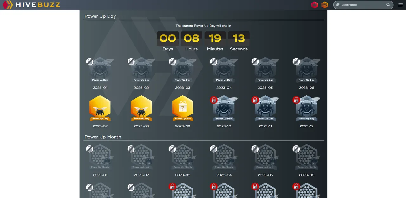Click the locked 2023-10 Power Up Day badge
Viewport: 406px width, 198px height.
(x=224, y=108)
